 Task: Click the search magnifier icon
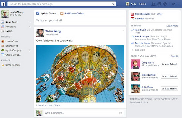[x=114, y=4]
